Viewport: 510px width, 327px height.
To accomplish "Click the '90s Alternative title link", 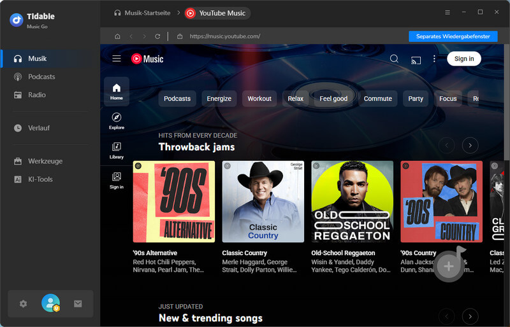I will coord(155,253).
